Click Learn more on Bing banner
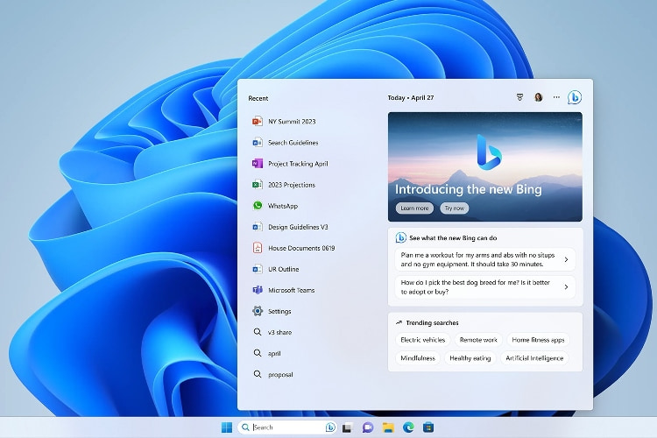Screen dimensions: 657x438 coord(414,208)
